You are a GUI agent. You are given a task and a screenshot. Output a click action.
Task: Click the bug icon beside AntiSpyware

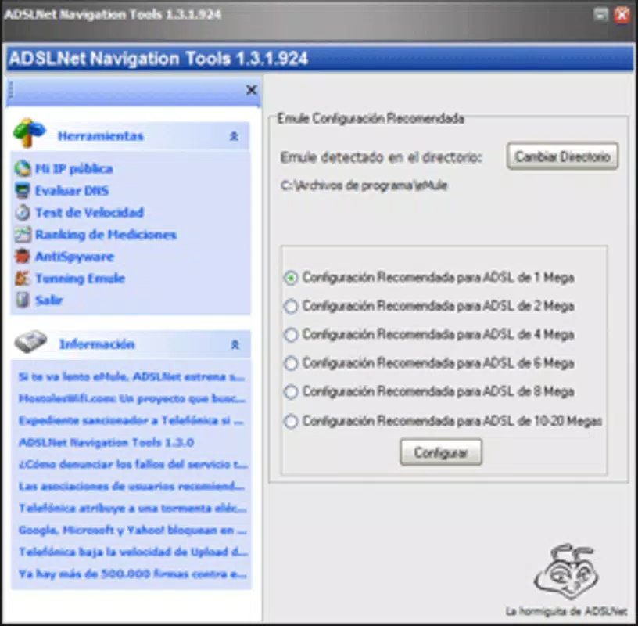pos(23,256)
